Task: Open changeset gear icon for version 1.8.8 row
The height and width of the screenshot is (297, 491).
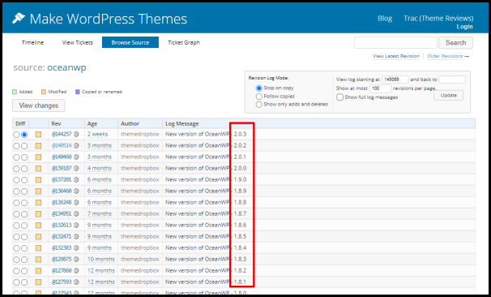Action: (76, 202)
